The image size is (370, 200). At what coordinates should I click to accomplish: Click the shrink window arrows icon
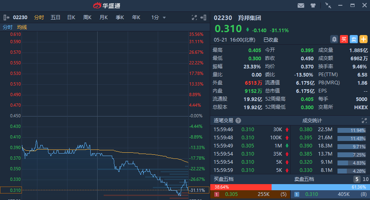click(328, 6)
